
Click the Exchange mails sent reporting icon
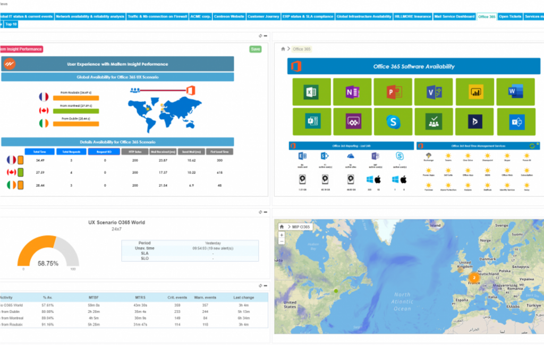[302, 157]
